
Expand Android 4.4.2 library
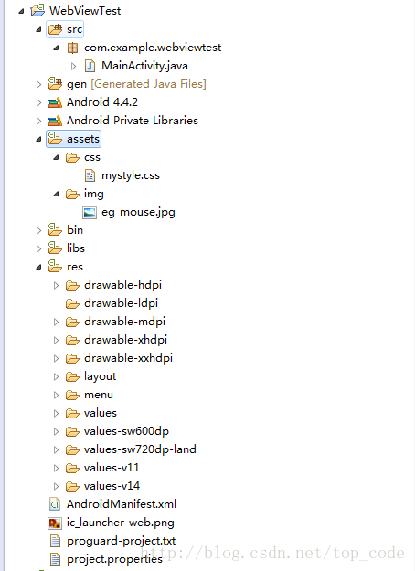38,102
